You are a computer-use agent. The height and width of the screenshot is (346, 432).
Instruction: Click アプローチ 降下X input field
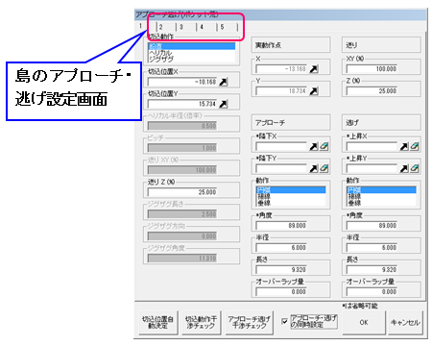pos(281,147)
